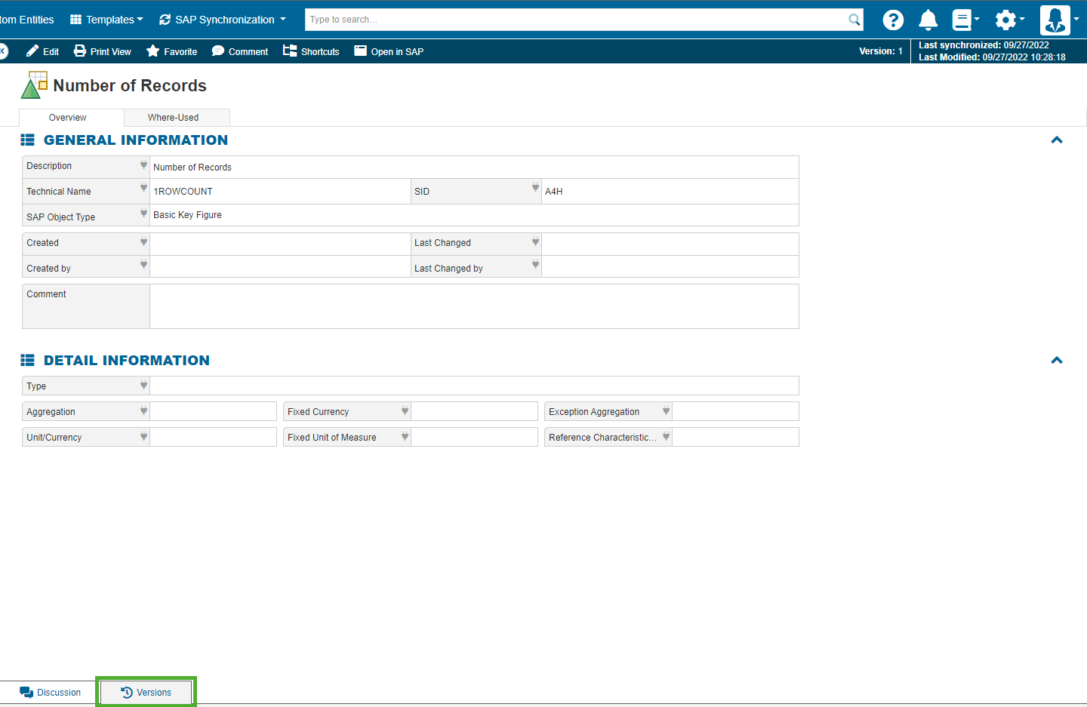Open the Shortcuts toolbar item

tap(311, 51)
